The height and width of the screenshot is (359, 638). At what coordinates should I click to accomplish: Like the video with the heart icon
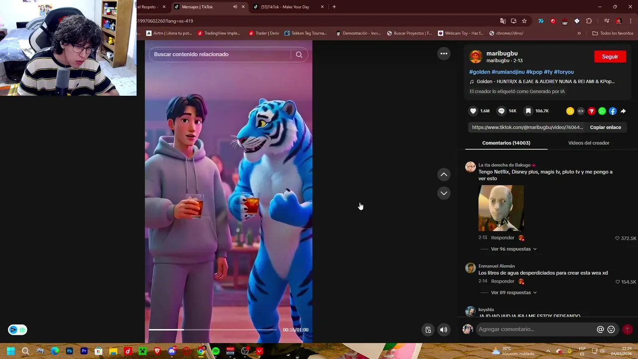tap(473, 111)
